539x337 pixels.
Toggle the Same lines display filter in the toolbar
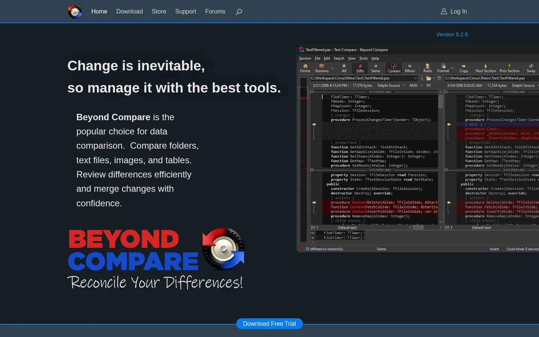click(375, 68)
